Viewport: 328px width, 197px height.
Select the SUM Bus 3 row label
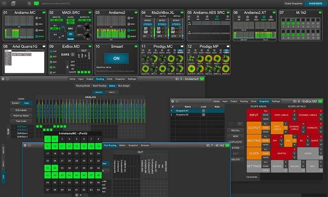coord(22,134)
